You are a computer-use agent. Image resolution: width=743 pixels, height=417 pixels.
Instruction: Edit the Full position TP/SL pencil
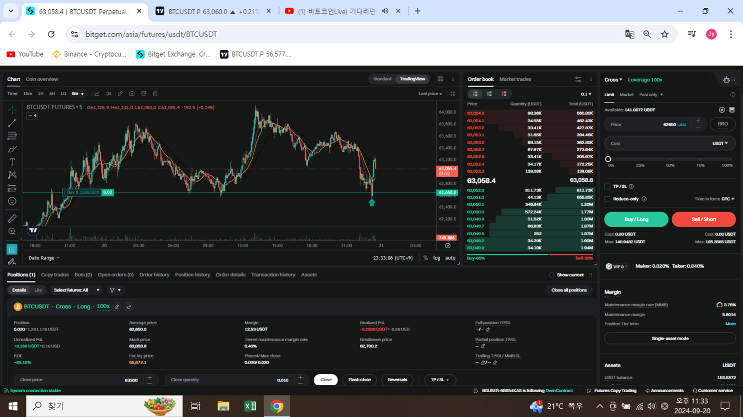pos(488,329)
